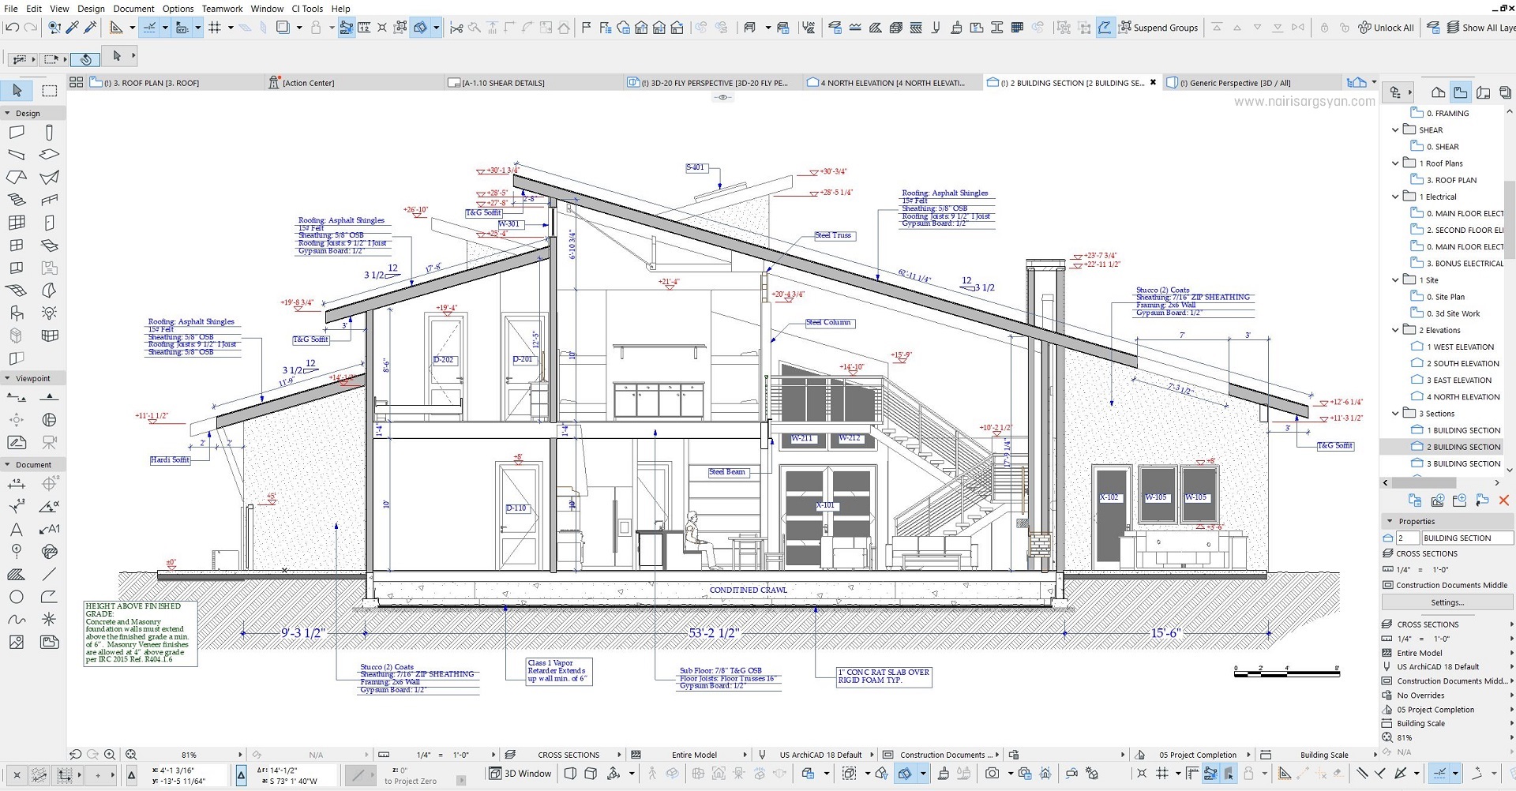Delete selected view with red X icon
1516x791 pixels.
pyautogui.click(x=1503, y=500)
